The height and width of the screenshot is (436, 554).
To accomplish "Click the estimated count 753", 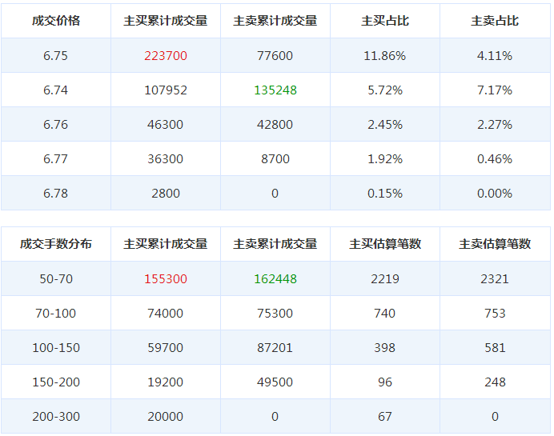I will (495, 313).
